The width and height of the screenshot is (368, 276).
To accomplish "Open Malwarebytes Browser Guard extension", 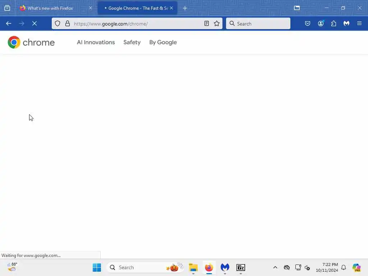I will (x=346, y=23).
